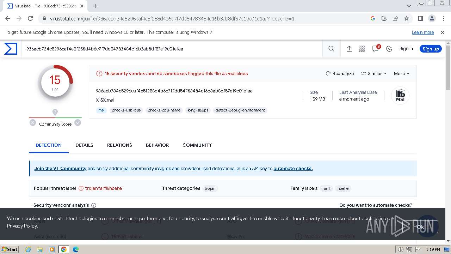Viewport: 451px width, 254px height.
Task: Click the install app icon in address bar
Action: pos(384,18)
